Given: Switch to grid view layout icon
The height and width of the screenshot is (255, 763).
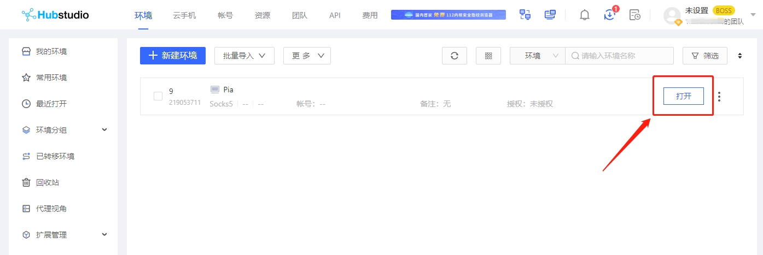Looking at the screenshot, I should (x=488, y=56).
